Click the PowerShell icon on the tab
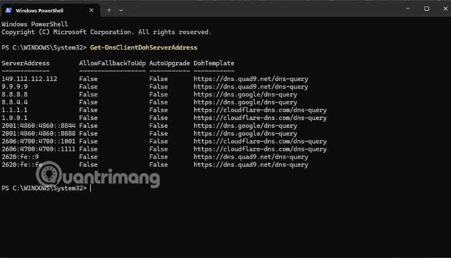 8,10
